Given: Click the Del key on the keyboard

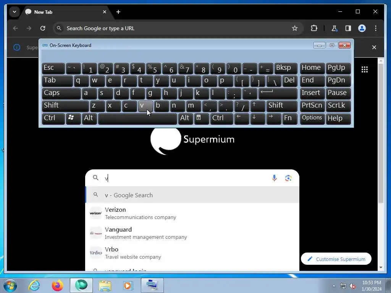Looking at the screenshot, I should point(290,81).
